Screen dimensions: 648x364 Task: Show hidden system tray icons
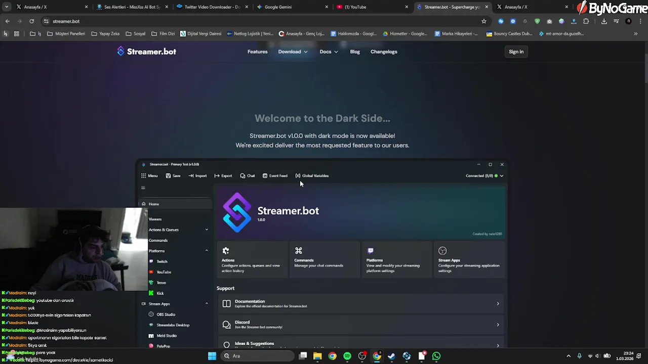568,356
